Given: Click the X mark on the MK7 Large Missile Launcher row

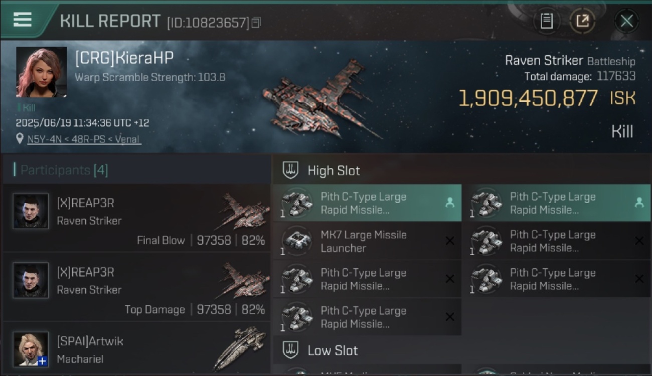Looking at the screenshot, I should (450, 241).
